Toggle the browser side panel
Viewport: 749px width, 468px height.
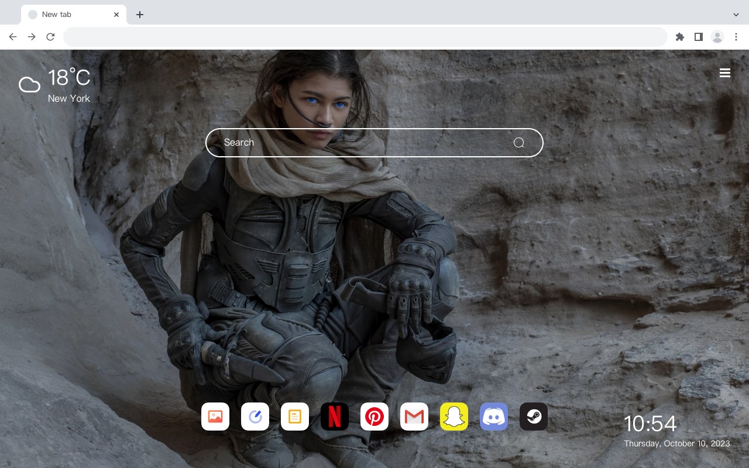(698, 37)
